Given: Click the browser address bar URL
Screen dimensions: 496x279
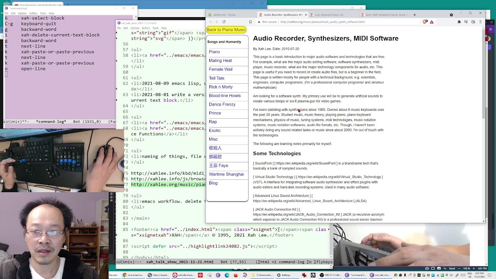Looking at the screenshot, I should pos(322,22).
